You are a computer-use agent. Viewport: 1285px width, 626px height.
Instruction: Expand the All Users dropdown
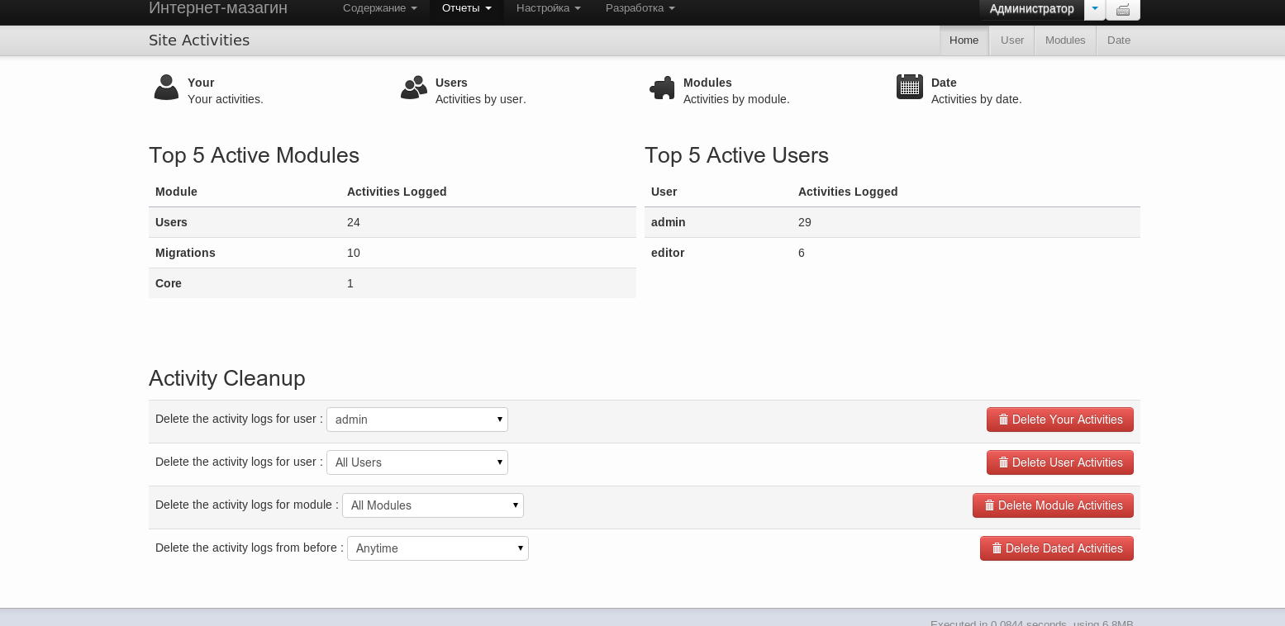[417, 462]
